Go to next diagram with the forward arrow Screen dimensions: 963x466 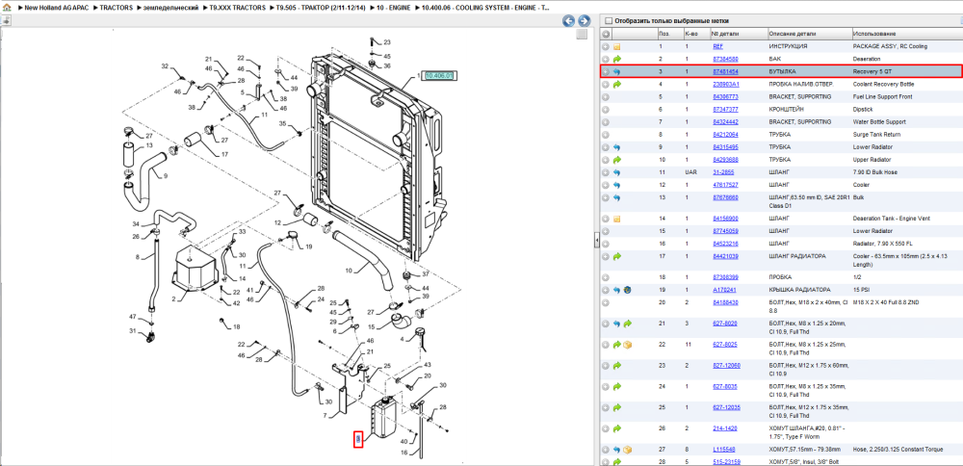click(585, 21)
